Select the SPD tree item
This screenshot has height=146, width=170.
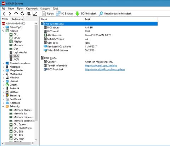tap(13, 49)
